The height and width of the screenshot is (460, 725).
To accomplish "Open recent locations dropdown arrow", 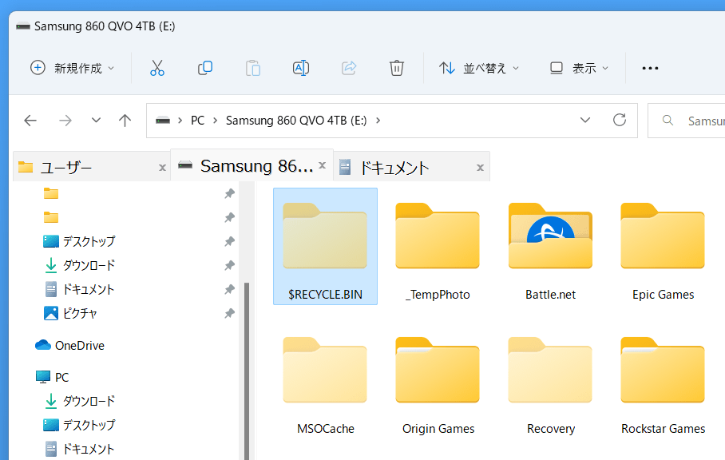I will 96,121.
